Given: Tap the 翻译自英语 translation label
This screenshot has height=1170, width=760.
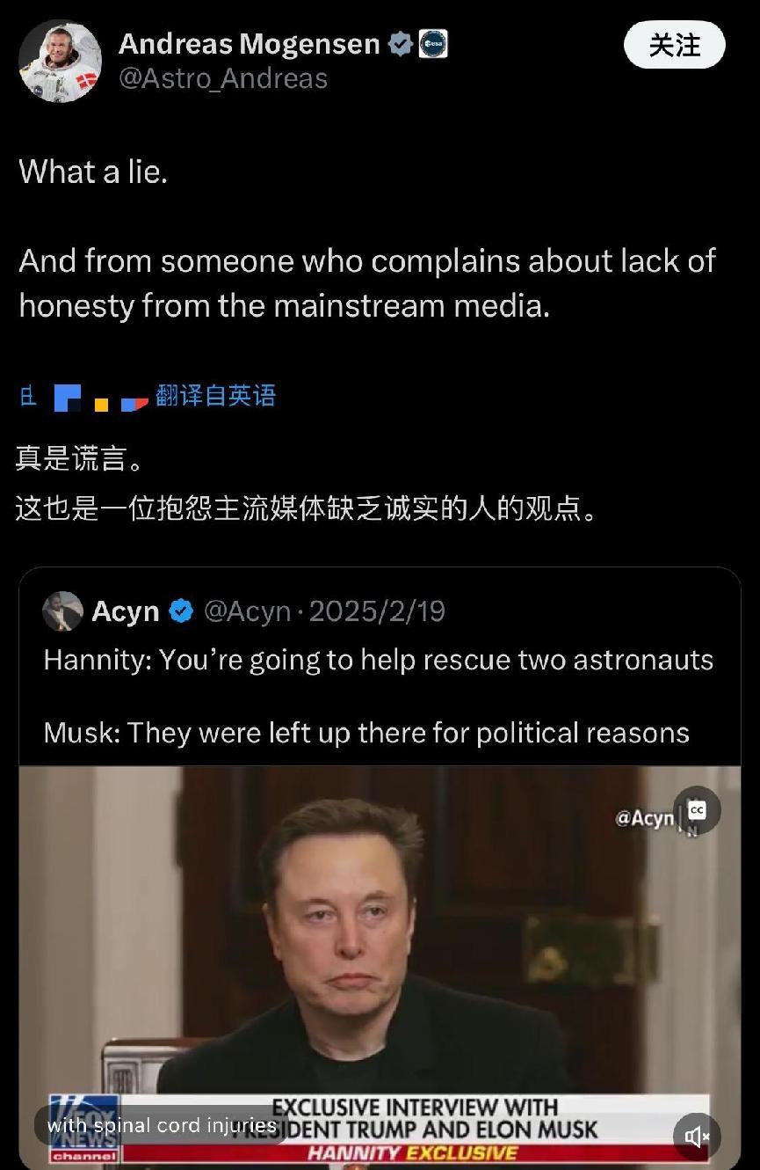Looking at the screenshot, I should tap(216, 396).
